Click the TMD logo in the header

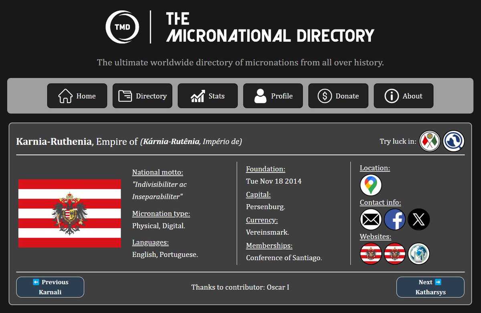click(121, 27)
